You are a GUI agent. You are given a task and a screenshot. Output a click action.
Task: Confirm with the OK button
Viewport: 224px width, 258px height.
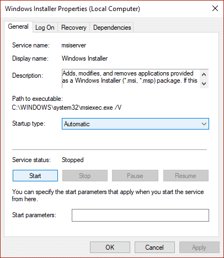[x=110, y=247]
